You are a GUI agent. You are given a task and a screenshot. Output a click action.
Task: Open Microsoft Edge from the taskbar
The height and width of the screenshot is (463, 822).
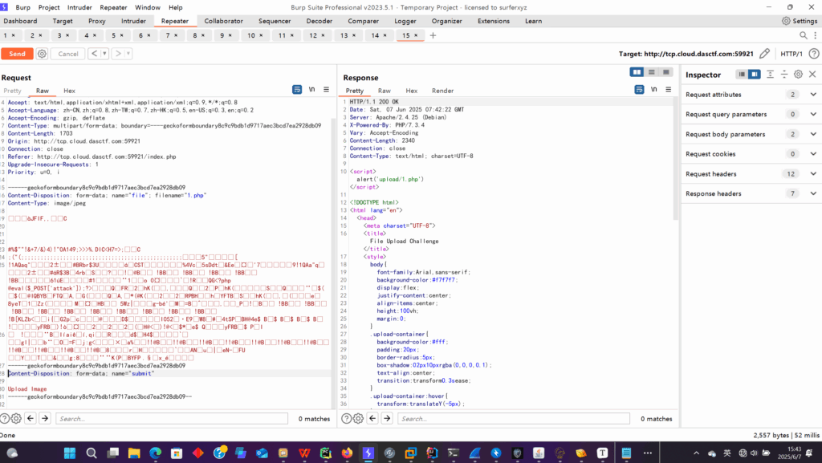155,453
